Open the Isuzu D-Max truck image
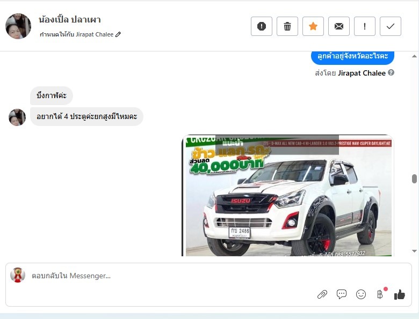The height and width of the screenshot is (319, 419). coord(287,196)
